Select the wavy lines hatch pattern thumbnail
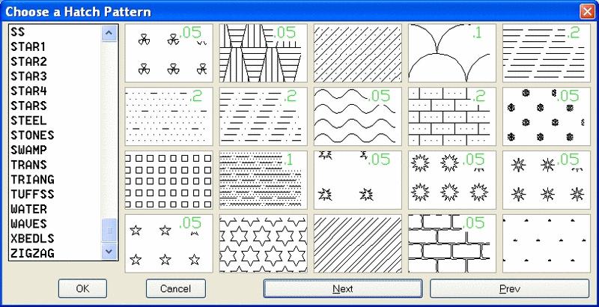 pos(358,117)
